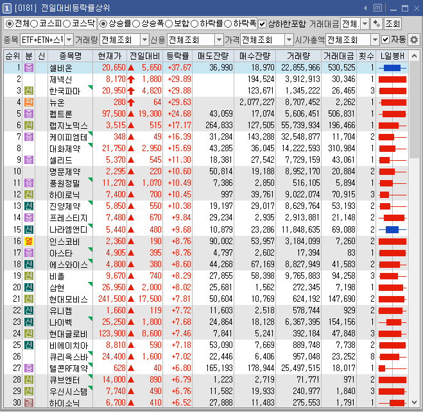This screenshot has width=423, height=412.
Task: Click the yellow 열 badge for 인스코비
Action: coord(29,242)
